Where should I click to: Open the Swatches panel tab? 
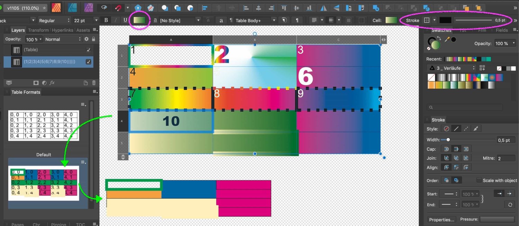coord(442,30)
